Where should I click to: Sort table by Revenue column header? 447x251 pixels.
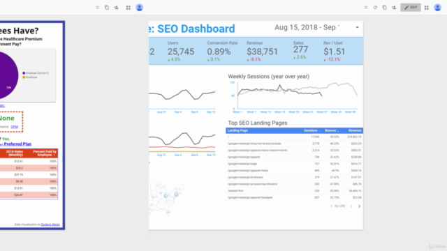tap(355, 130)
